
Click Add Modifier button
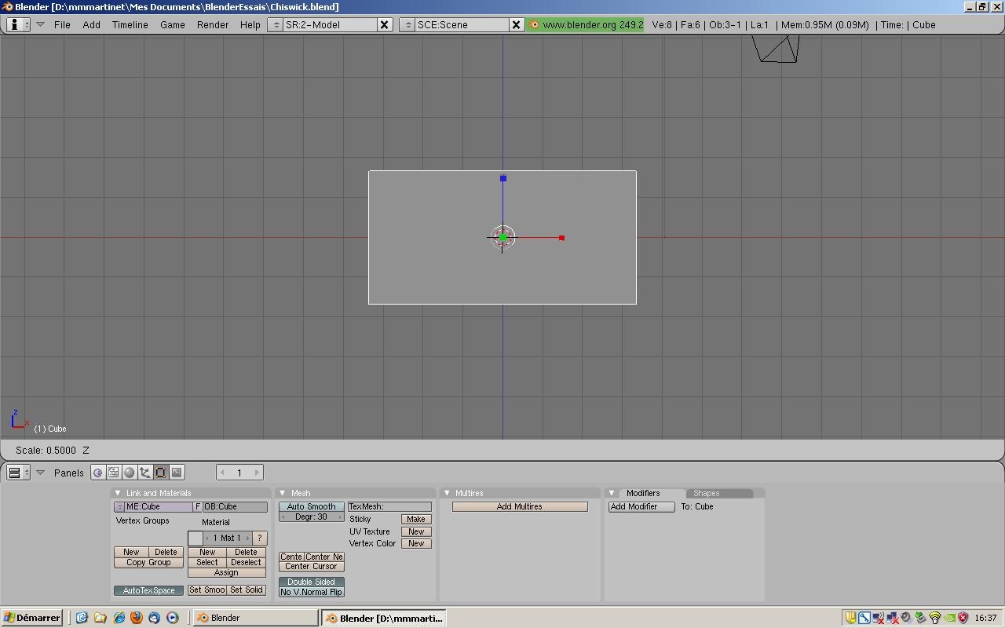(641, 506)
